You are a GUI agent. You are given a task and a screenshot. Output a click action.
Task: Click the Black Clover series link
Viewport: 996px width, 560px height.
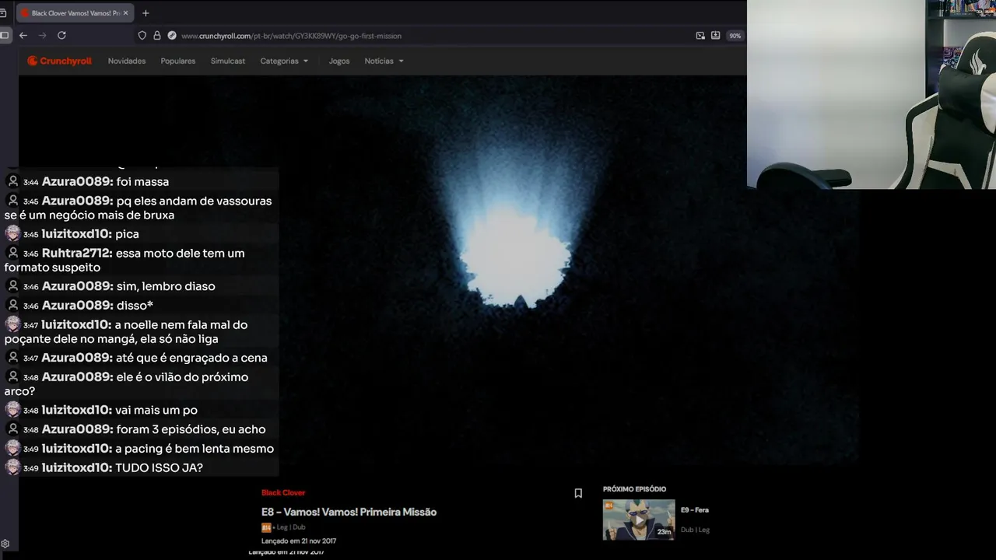tap(283, 492)
